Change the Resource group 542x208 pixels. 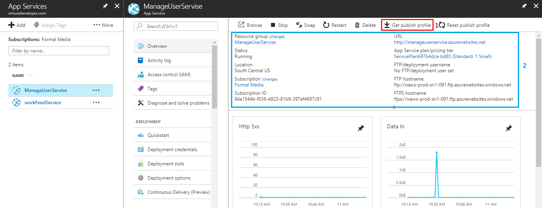277,36
